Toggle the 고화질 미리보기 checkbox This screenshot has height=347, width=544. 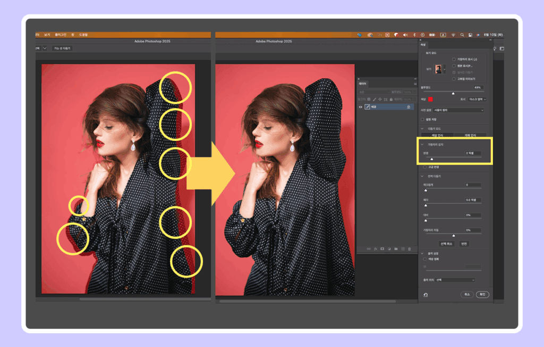point(454,79)
